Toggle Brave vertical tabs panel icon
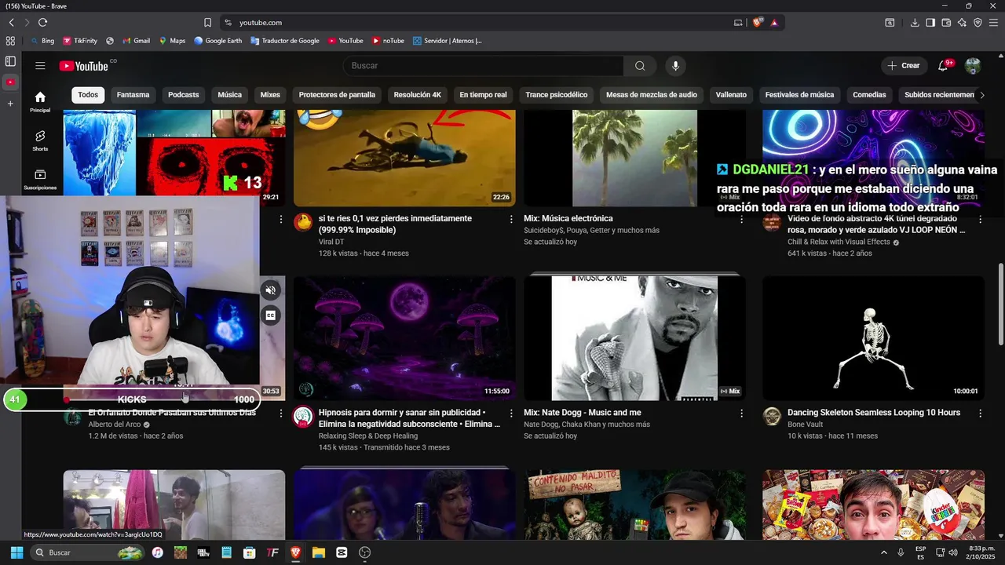Image resolution: width=1005 pixels, height=565 pixels. 10,61
